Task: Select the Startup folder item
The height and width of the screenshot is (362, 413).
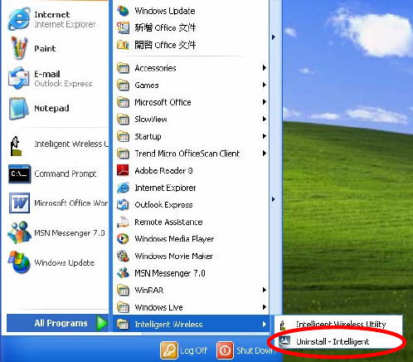Action: [x=191, y=136]
